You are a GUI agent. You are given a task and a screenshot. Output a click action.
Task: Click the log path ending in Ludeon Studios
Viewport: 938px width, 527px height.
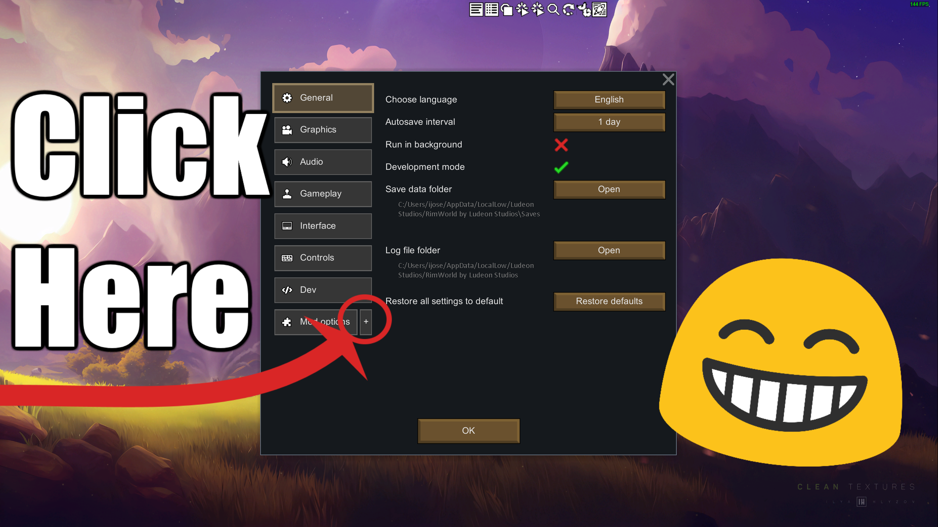click(466, 270)
